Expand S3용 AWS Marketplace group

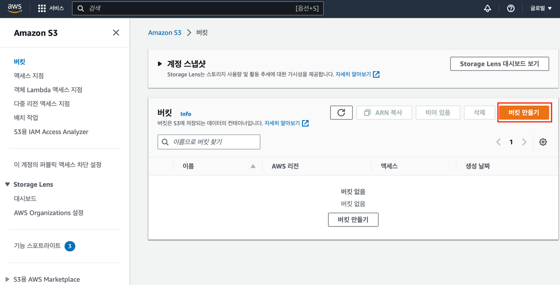click(x=7, y=279)
